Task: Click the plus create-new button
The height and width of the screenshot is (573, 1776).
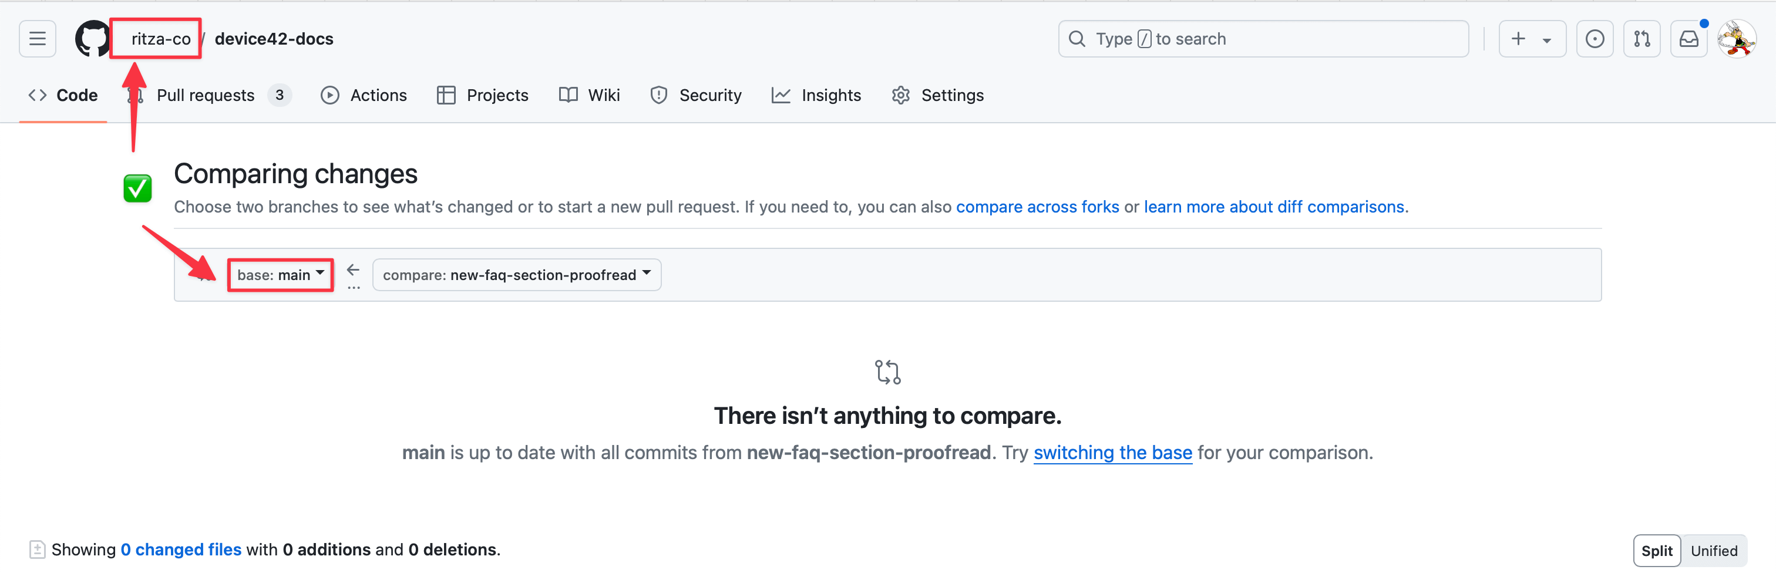Action: point(1518,39)
